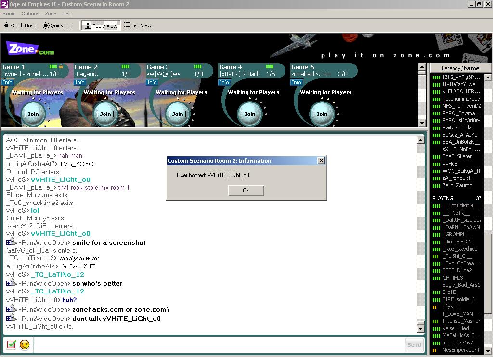Image resolution: width=493 pixels, height=357 pixels.
Task: Open the Help menu
Action: point(67,13)
